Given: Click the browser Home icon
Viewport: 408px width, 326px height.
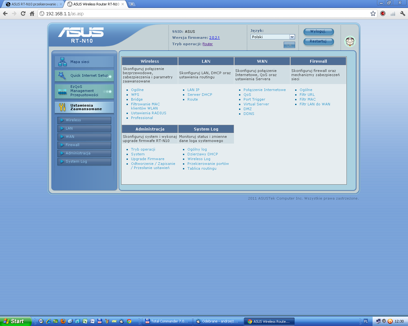Looking at the screenshot, I should tap(32, 14).
